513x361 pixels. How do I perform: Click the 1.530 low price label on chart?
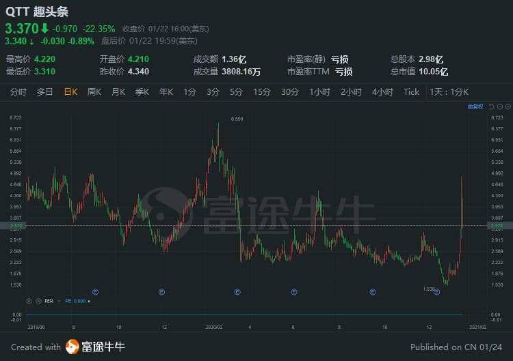pos(429,289)
